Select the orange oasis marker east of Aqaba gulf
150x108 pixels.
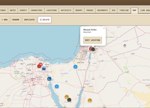point(90,100)
